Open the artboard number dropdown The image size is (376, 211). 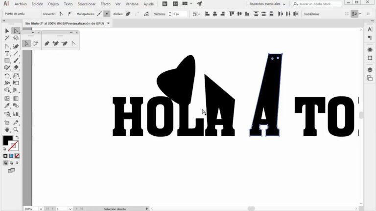(70, 209)
